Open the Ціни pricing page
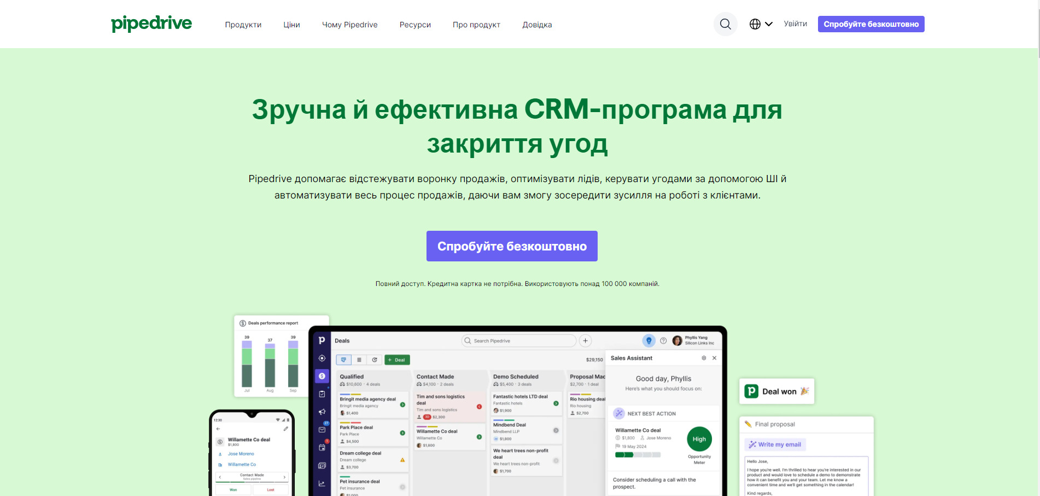 click(291, 25)
